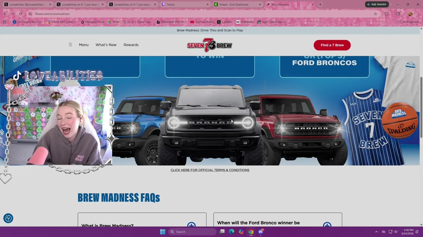
Task: Click the Brew Madness announcement banner
Action: pyautogui.click(x=210, y=30)
